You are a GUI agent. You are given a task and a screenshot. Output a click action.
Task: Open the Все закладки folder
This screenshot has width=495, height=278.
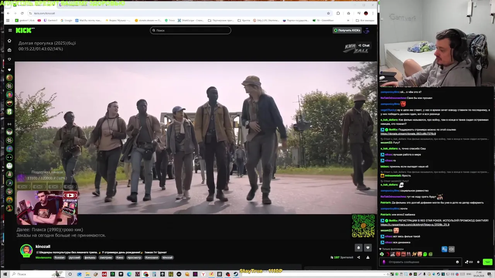click(x=365, y=20)
